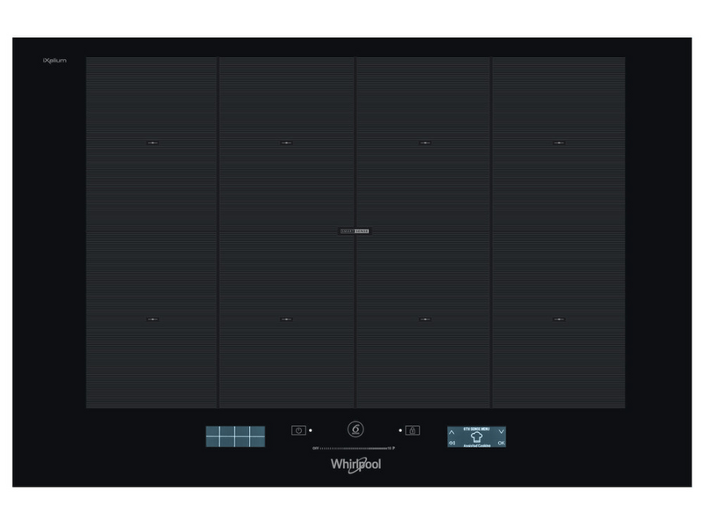704x528 pixels.
Task: Tap the power icon left of the 6th Sense button
Action: point(298,430)
